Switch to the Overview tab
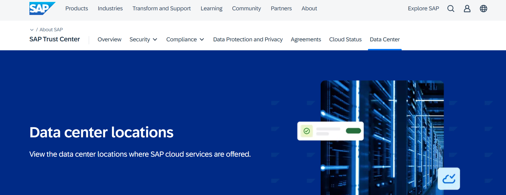Image resolution: width=506 pixels, height=195 pixels. (109, 39)
